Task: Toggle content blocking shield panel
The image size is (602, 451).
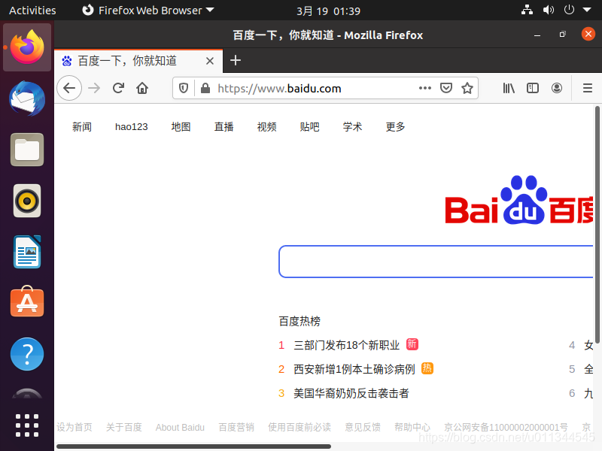Action: pos(183,88)
